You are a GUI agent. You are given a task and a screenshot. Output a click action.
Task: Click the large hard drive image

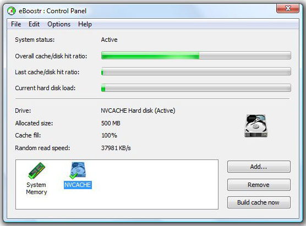[256, 126]
